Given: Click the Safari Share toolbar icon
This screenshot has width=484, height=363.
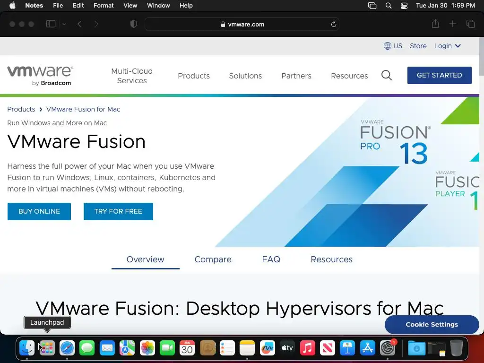Looking at the screenshot, I should click(435, 24).
